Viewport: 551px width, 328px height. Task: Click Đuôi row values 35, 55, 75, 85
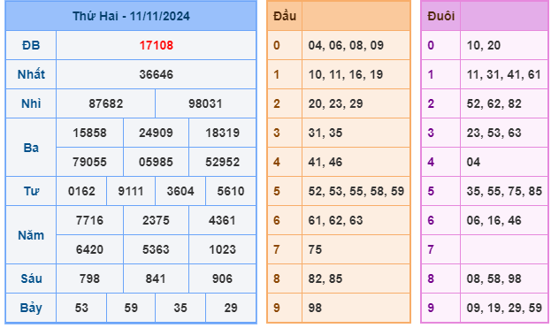(504, 191)
